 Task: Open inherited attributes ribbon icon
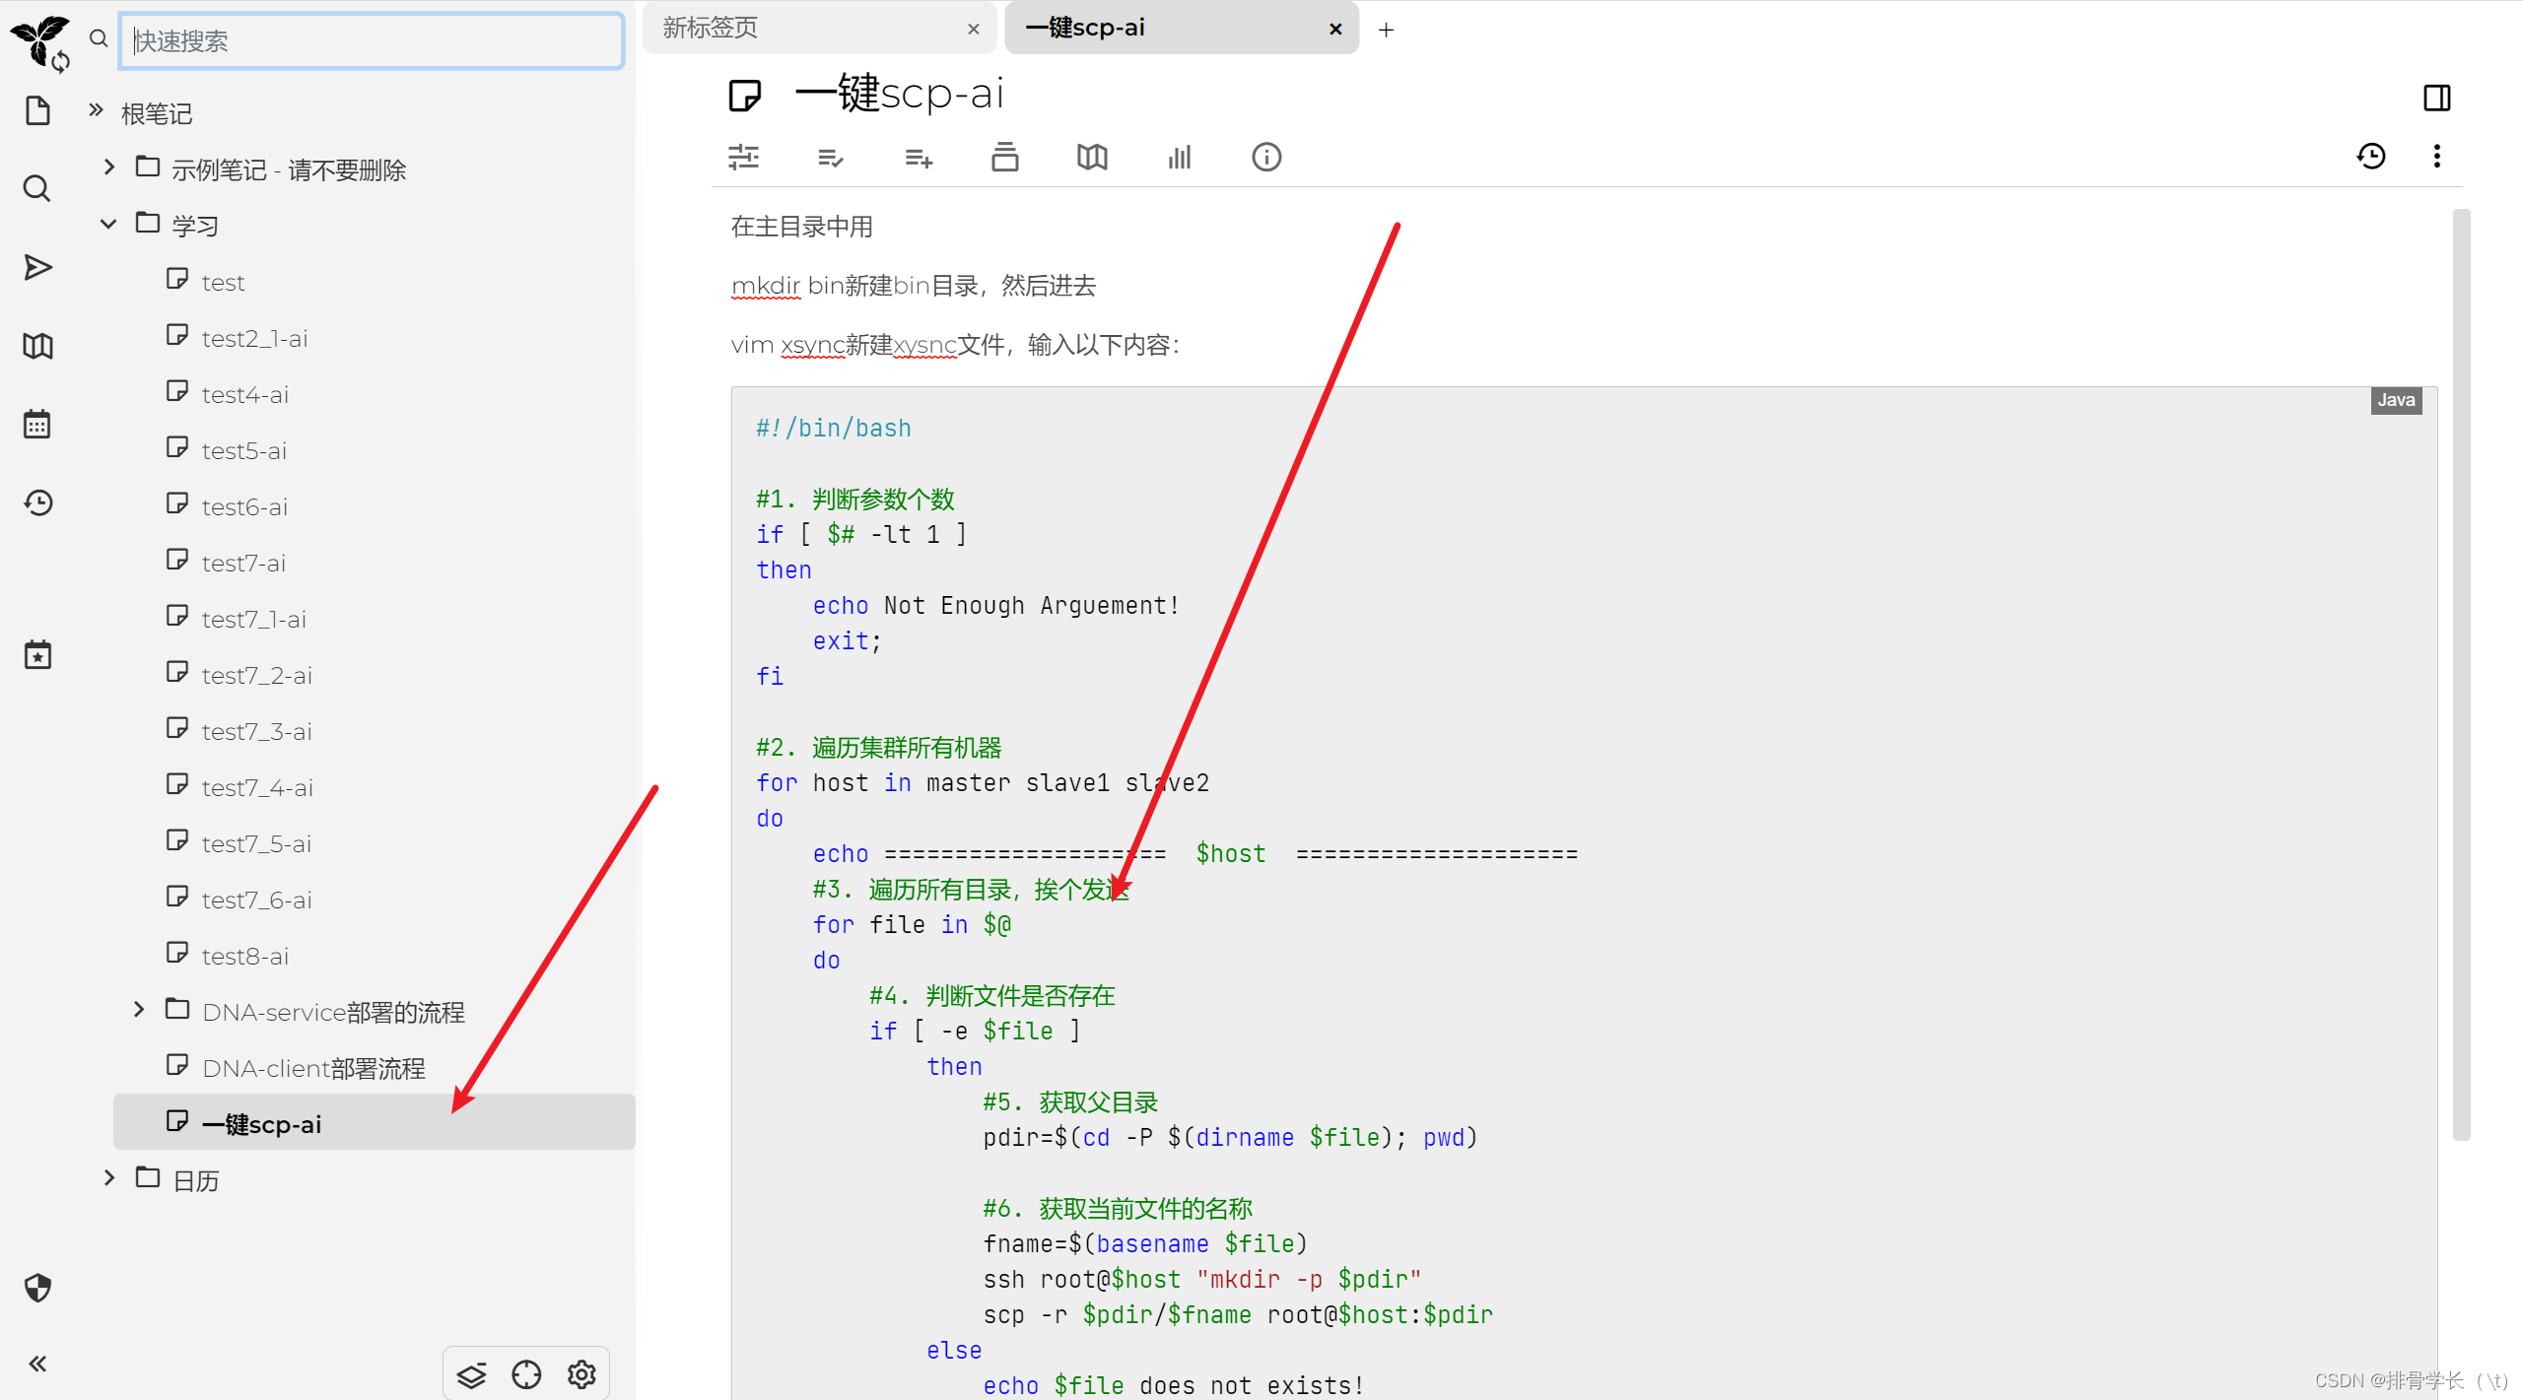pyautogui.click(x=919, y=157)
